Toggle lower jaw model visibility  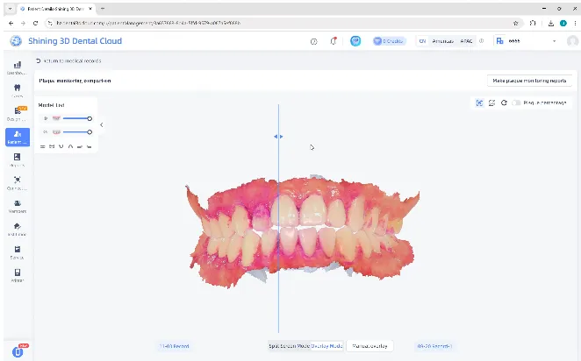coord(46,132)
